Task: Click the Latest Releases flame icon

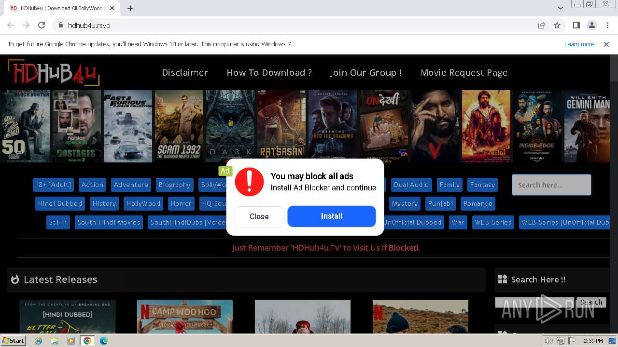Action: tap(15, 279)
